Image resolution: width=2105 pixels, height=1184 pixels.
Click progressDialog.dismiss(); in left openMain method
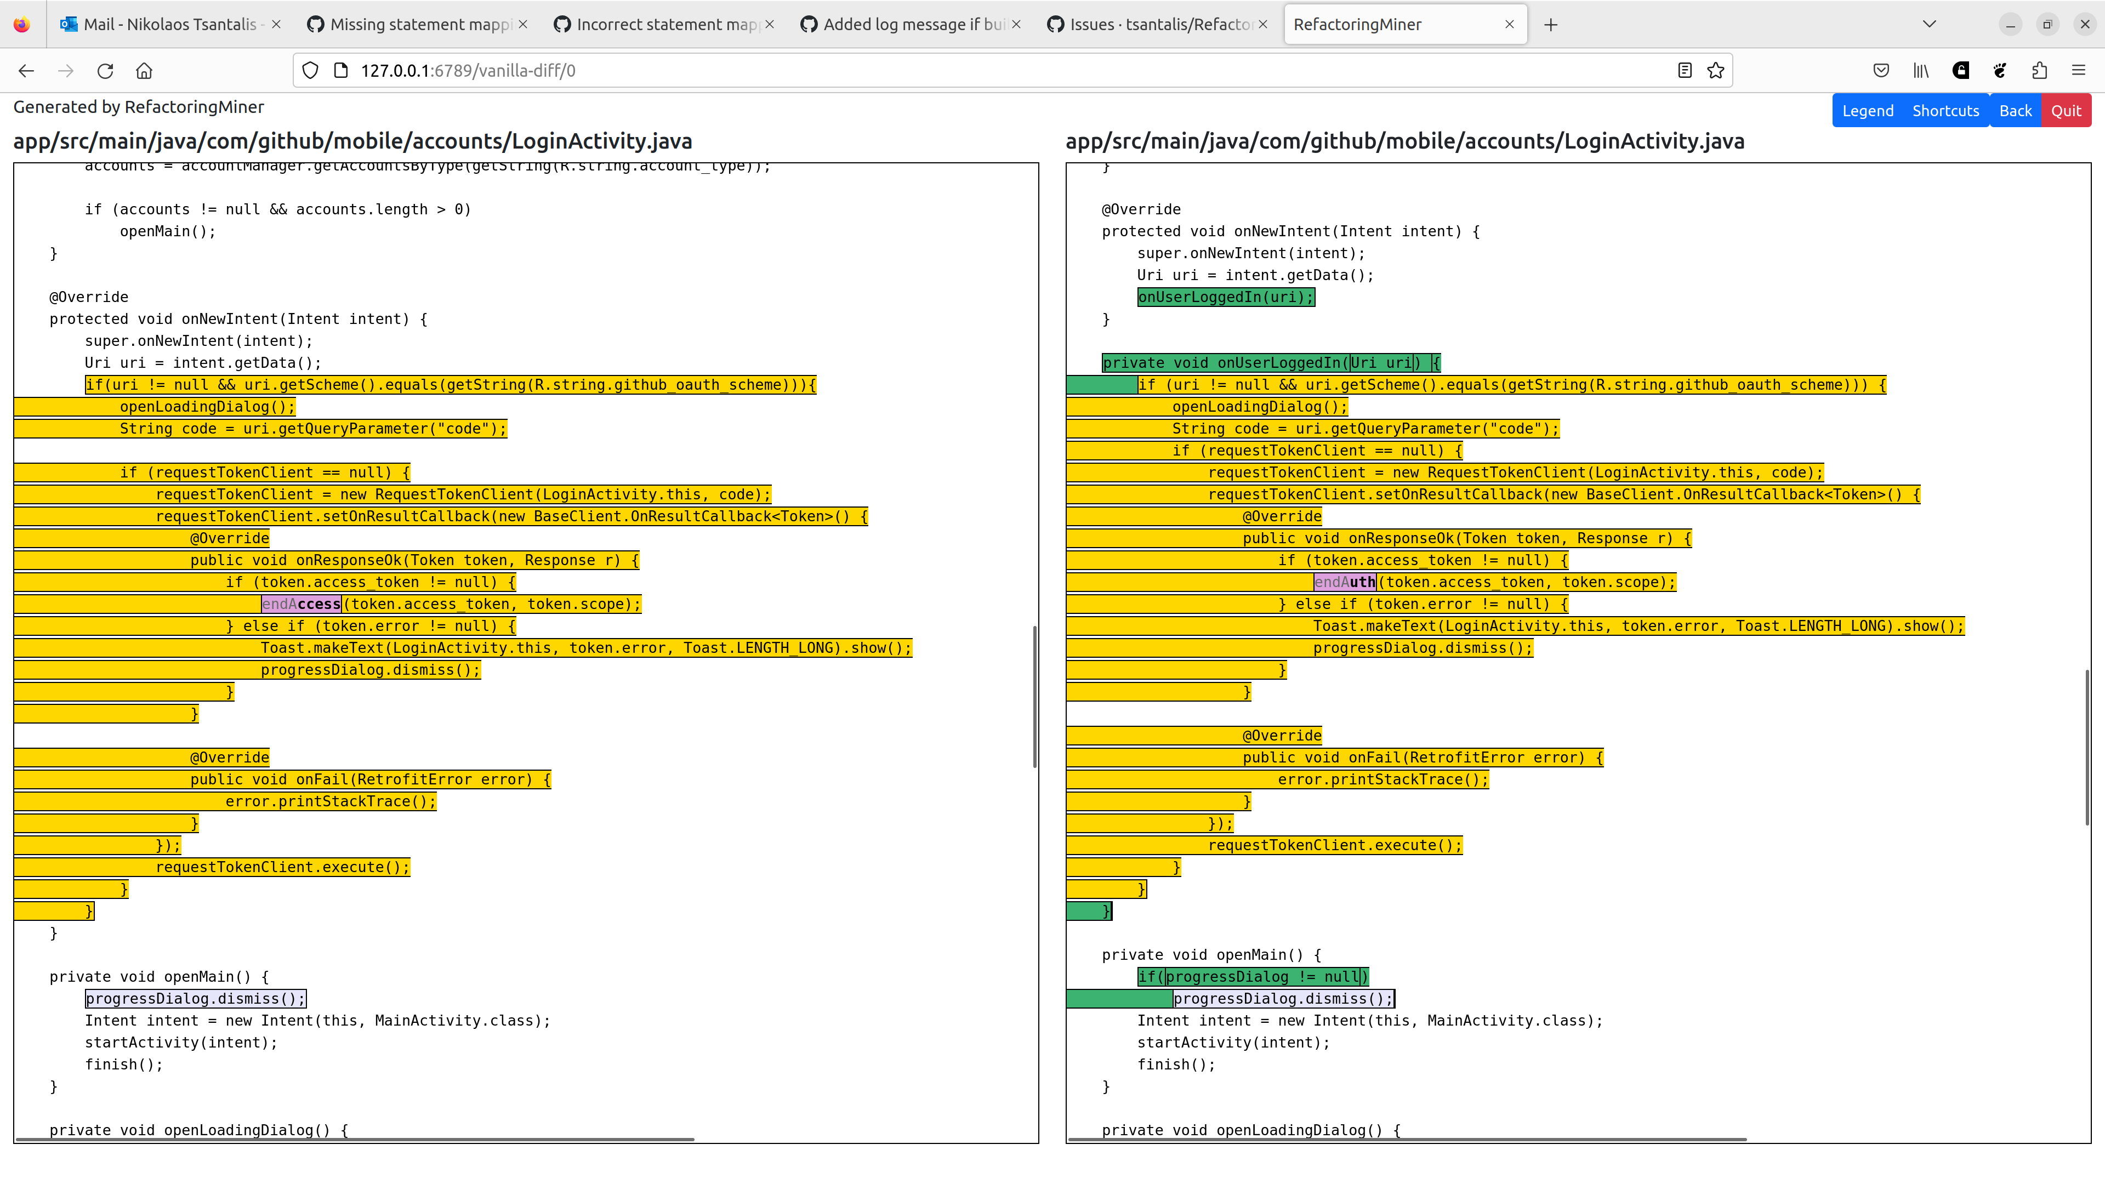[x=195, y=999]
